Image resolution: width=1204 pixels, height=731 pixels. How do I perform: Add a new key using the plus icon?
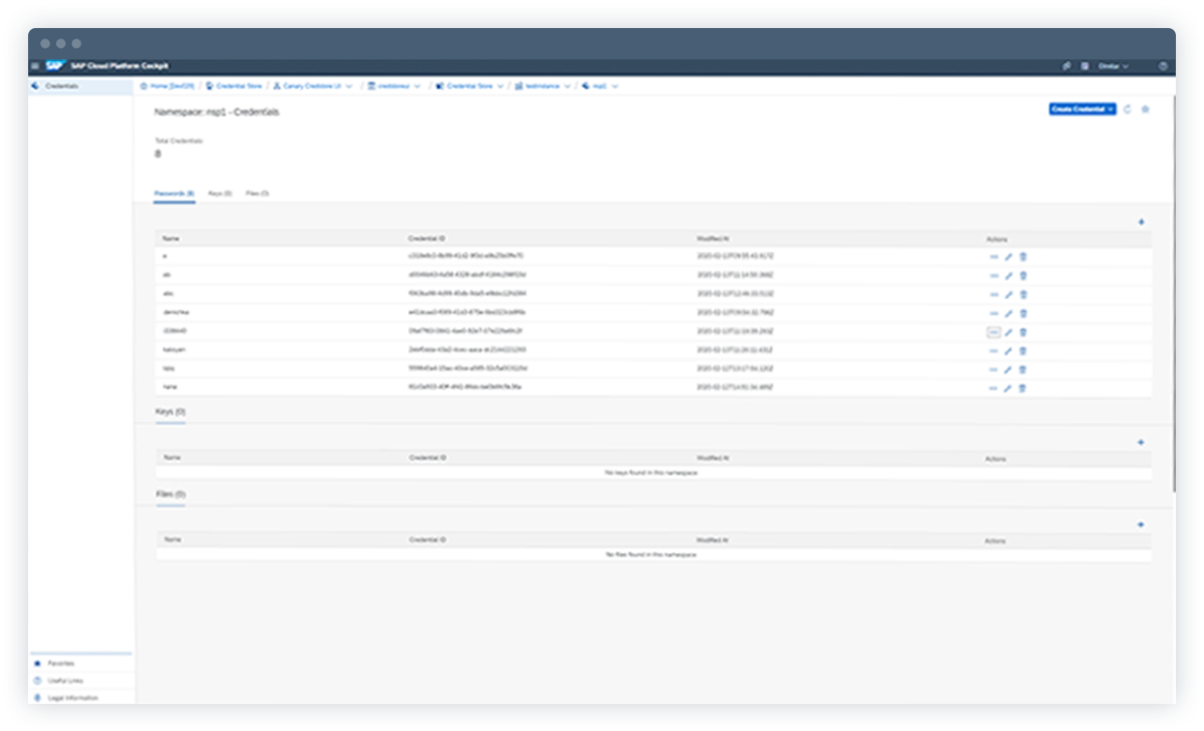[1141, 440]
